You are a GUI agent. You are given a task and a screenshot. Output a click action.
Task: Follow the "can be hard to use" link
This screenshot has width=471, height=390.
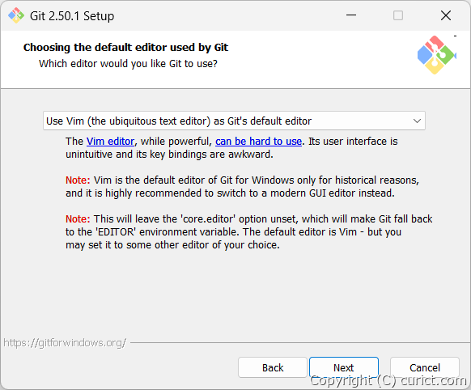pyautogui.click(x=258, y=141)
